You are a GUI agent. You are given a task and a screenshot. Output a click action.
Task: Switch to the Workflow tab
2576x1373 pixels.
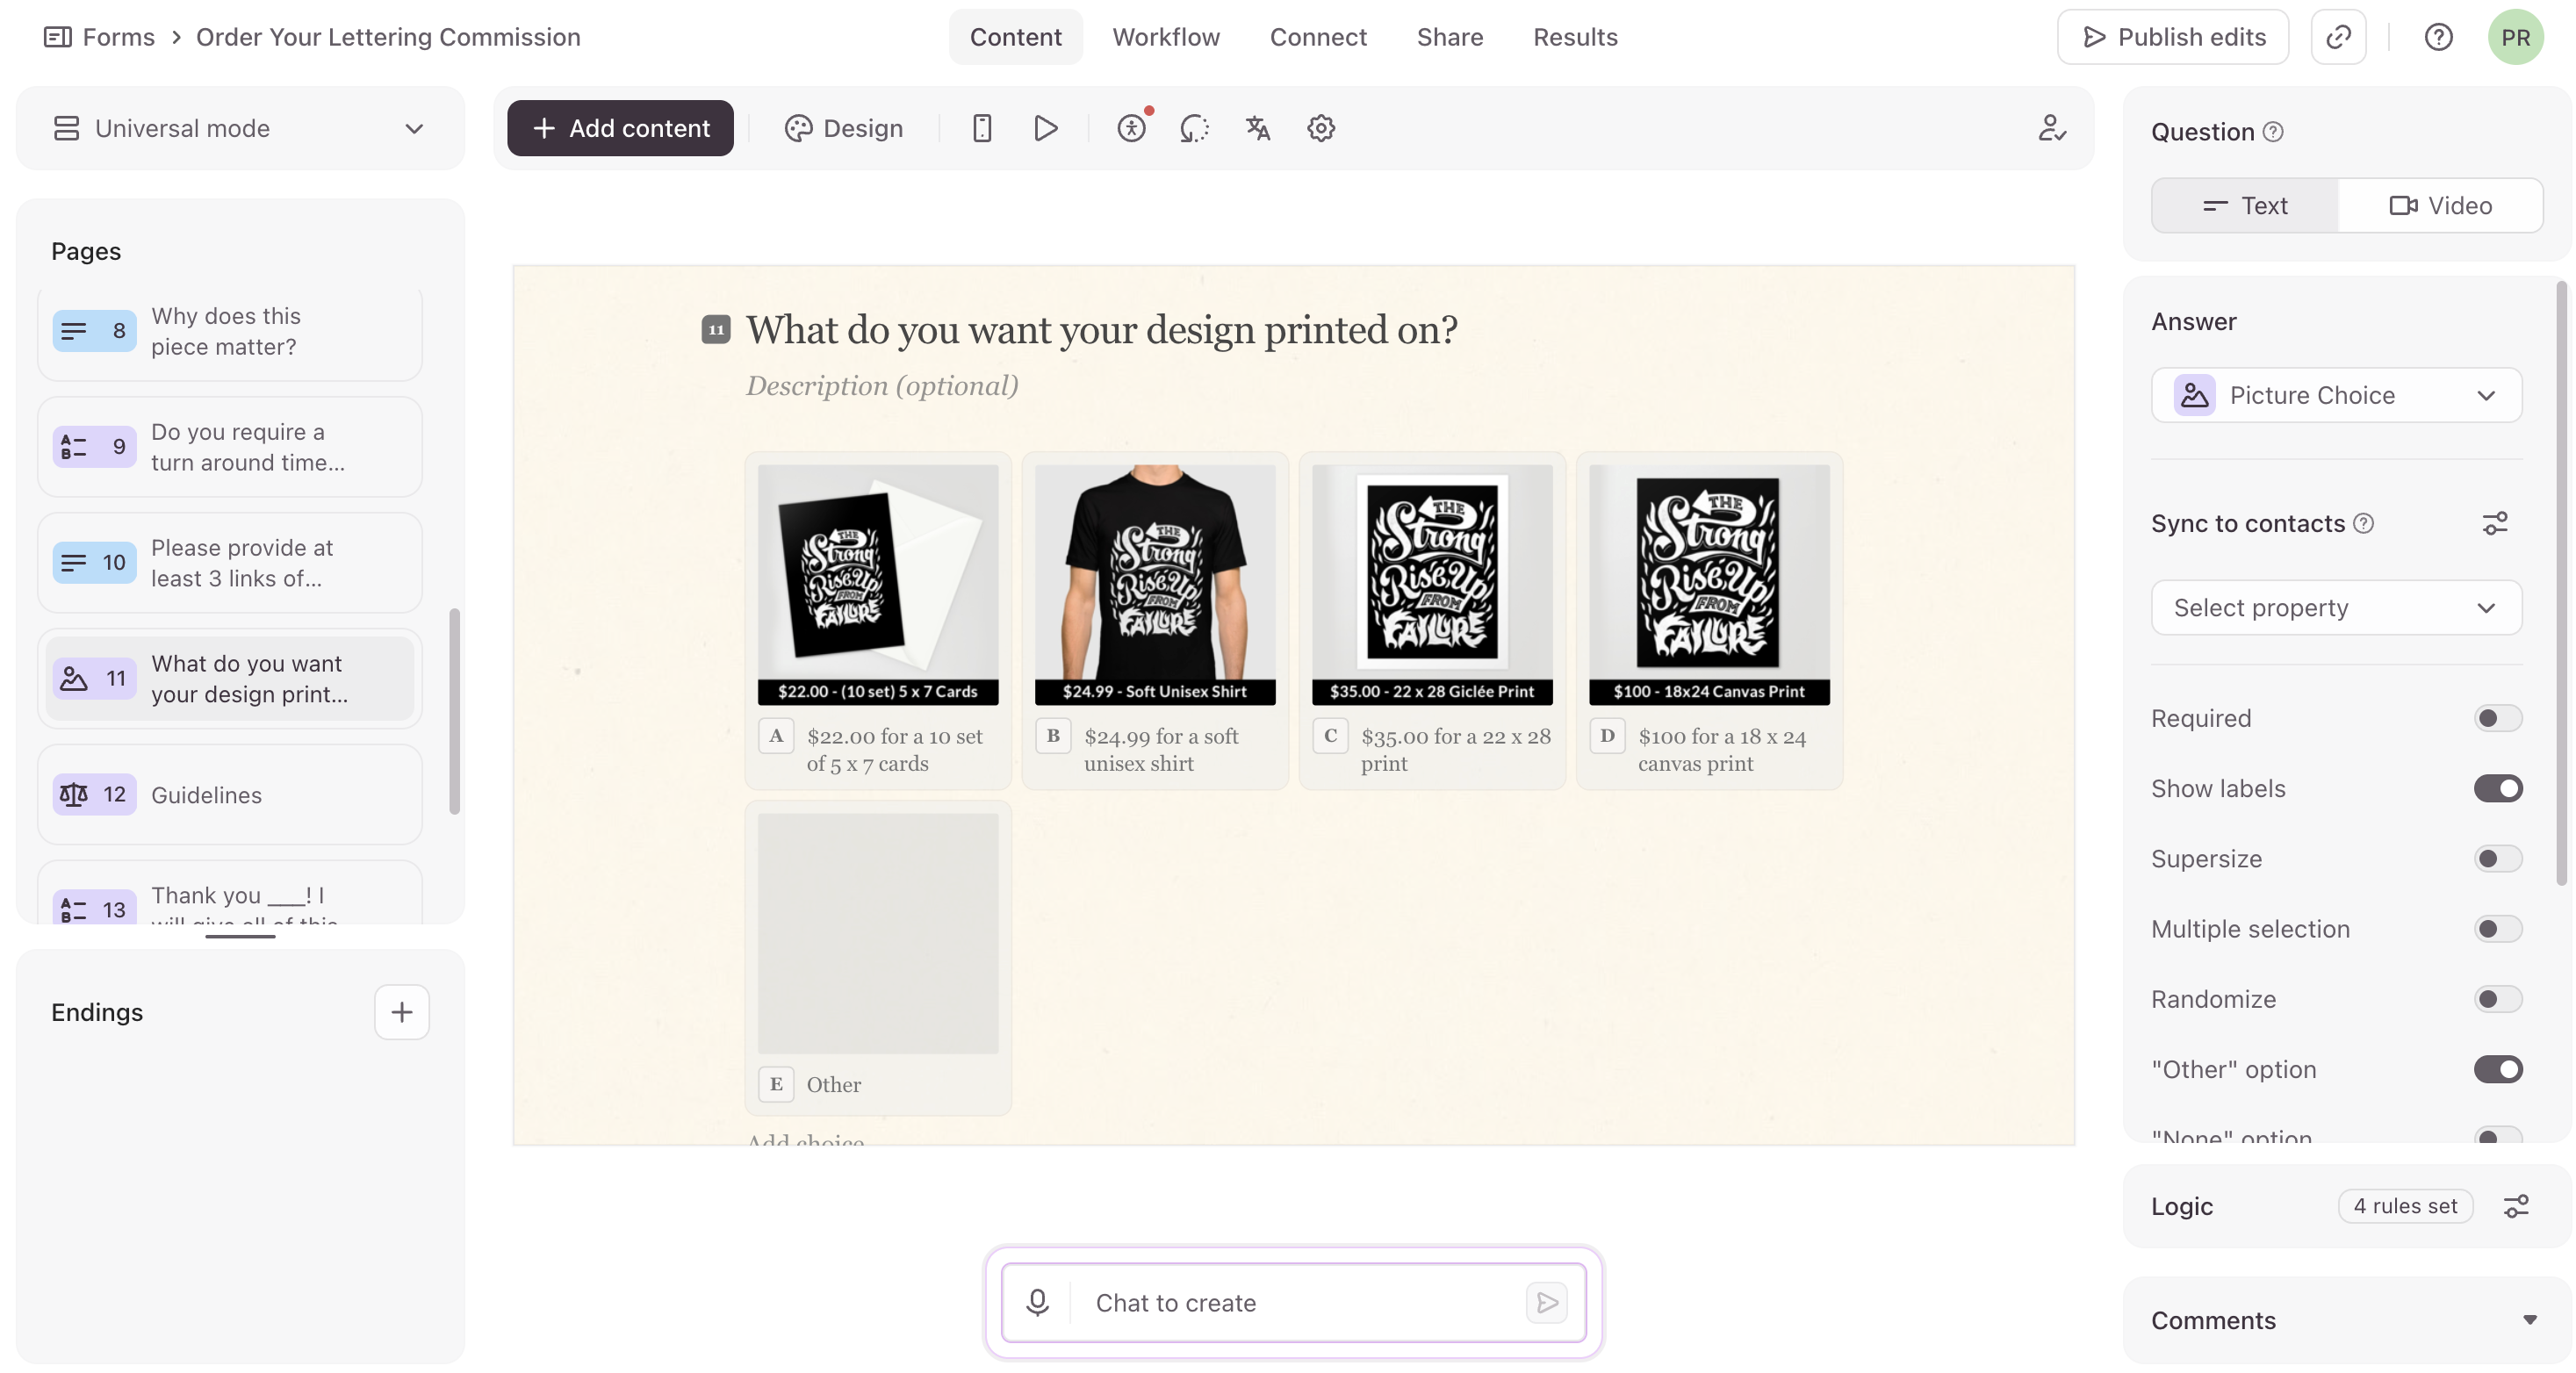click(1166, 37)
